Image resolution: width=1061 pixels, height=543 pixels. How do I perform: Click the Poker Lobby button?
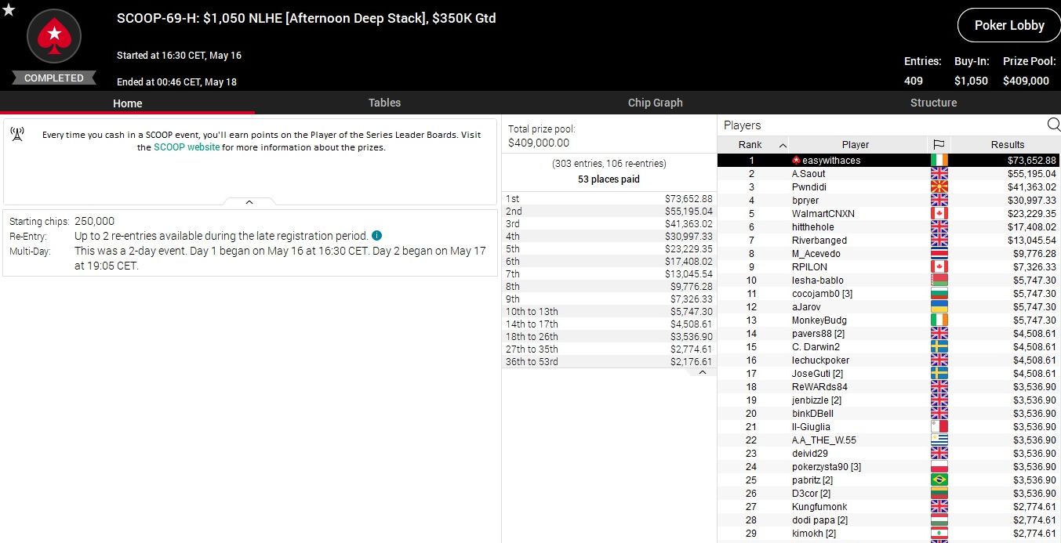coord(1008,25)
